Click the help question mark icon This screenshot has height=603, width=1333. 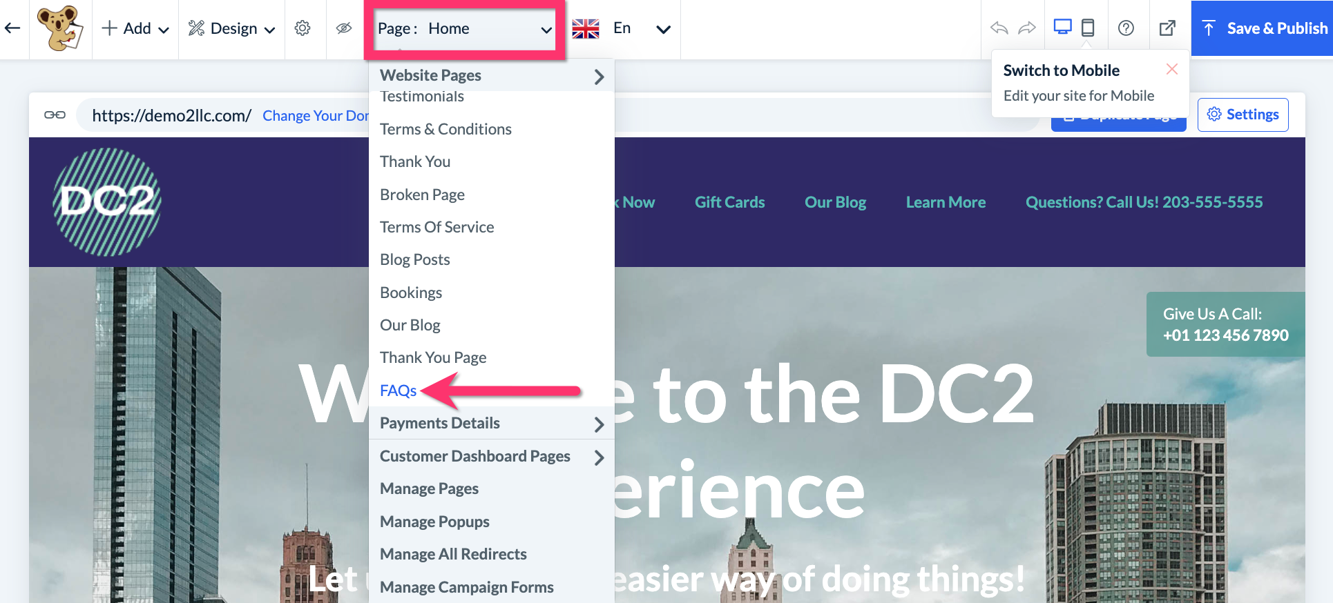click(x=1126, y=28)
